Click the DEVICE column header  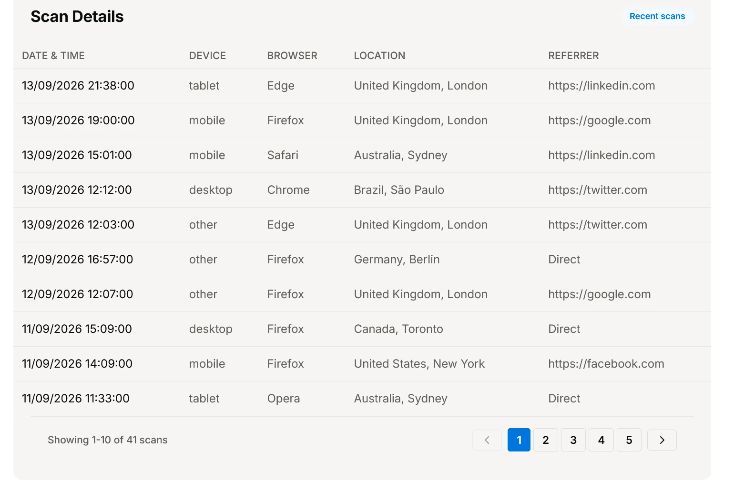(x=207, y=56)
